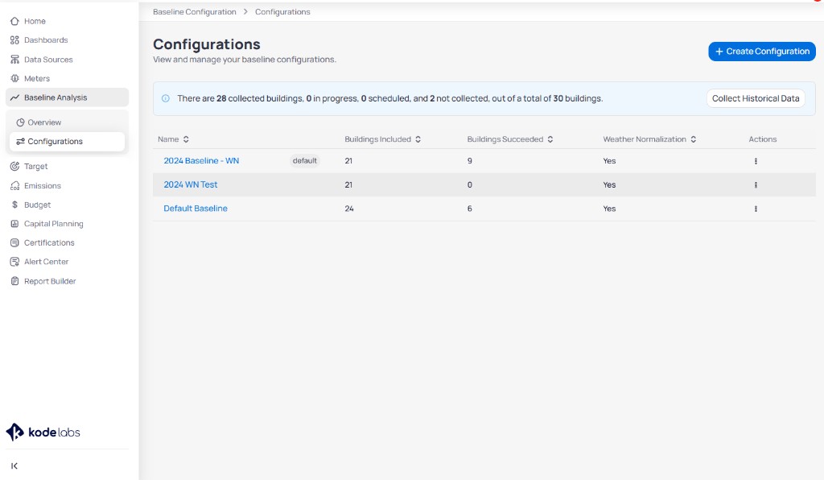824x480 pixels.
Task: Open Data Sources menu item
Action: click(x=68, y=60)
